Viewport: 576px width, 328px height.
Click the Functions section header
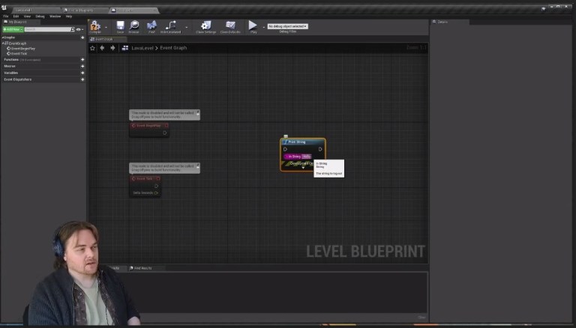tap(11, 59)
